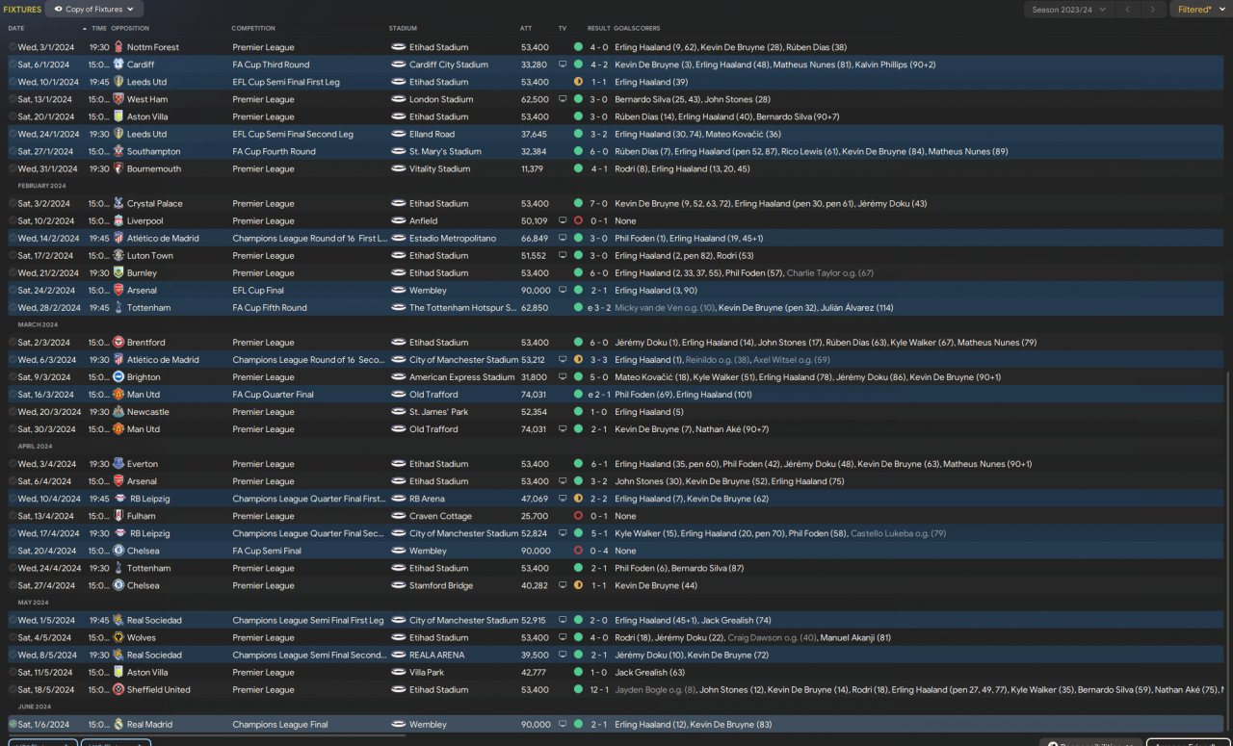Sort by the STADIUM column header
This screenshot has width=1233, height=746.
point(404,28)
